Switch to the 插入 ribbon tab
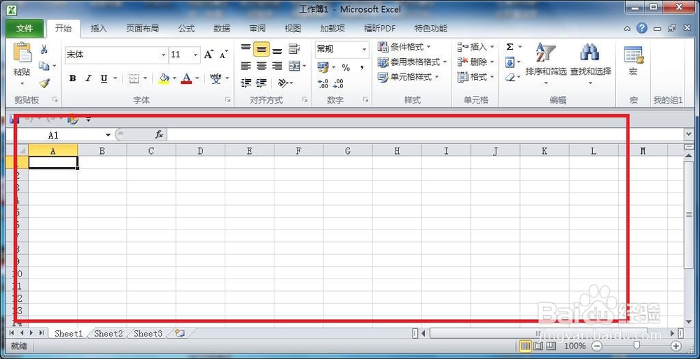Viewport: 700px width, 359px height. (99, 29)
